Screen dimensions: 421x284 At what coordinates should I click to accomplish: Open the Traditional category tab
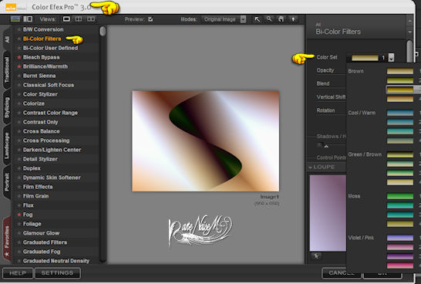(x=7, y=70)
